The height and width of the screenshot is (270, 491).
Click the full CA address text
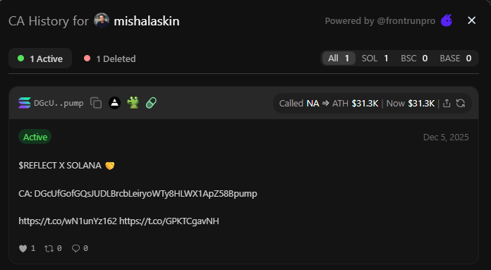145,194
